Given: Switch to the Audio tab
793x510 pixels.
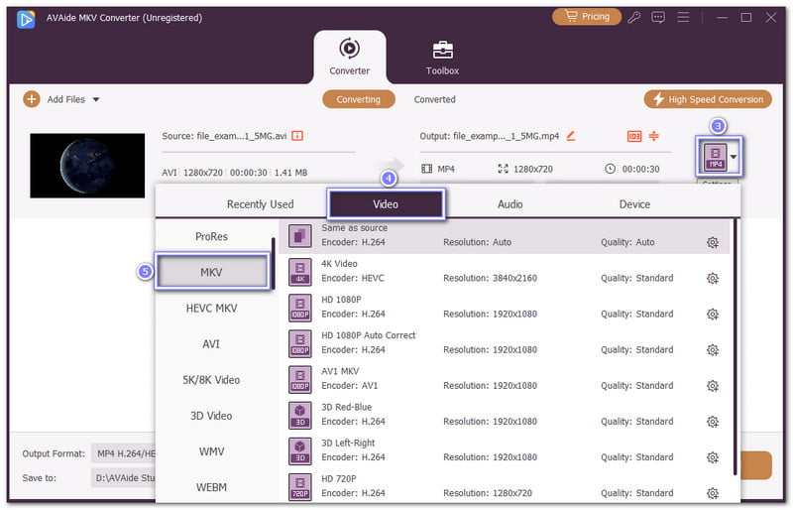Looking at the screenshot, I should point(510,204).
